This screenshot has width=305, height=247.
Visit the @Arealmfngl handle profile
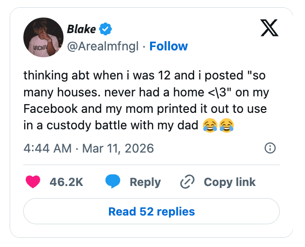tap(103, 46)
